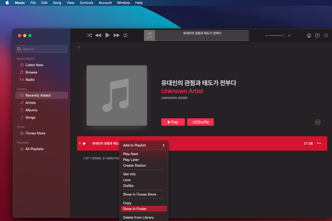Open Listen Now in the sidebar
Image resolution: width=332 pixels, height=221 pixels.
pos(34,65)
